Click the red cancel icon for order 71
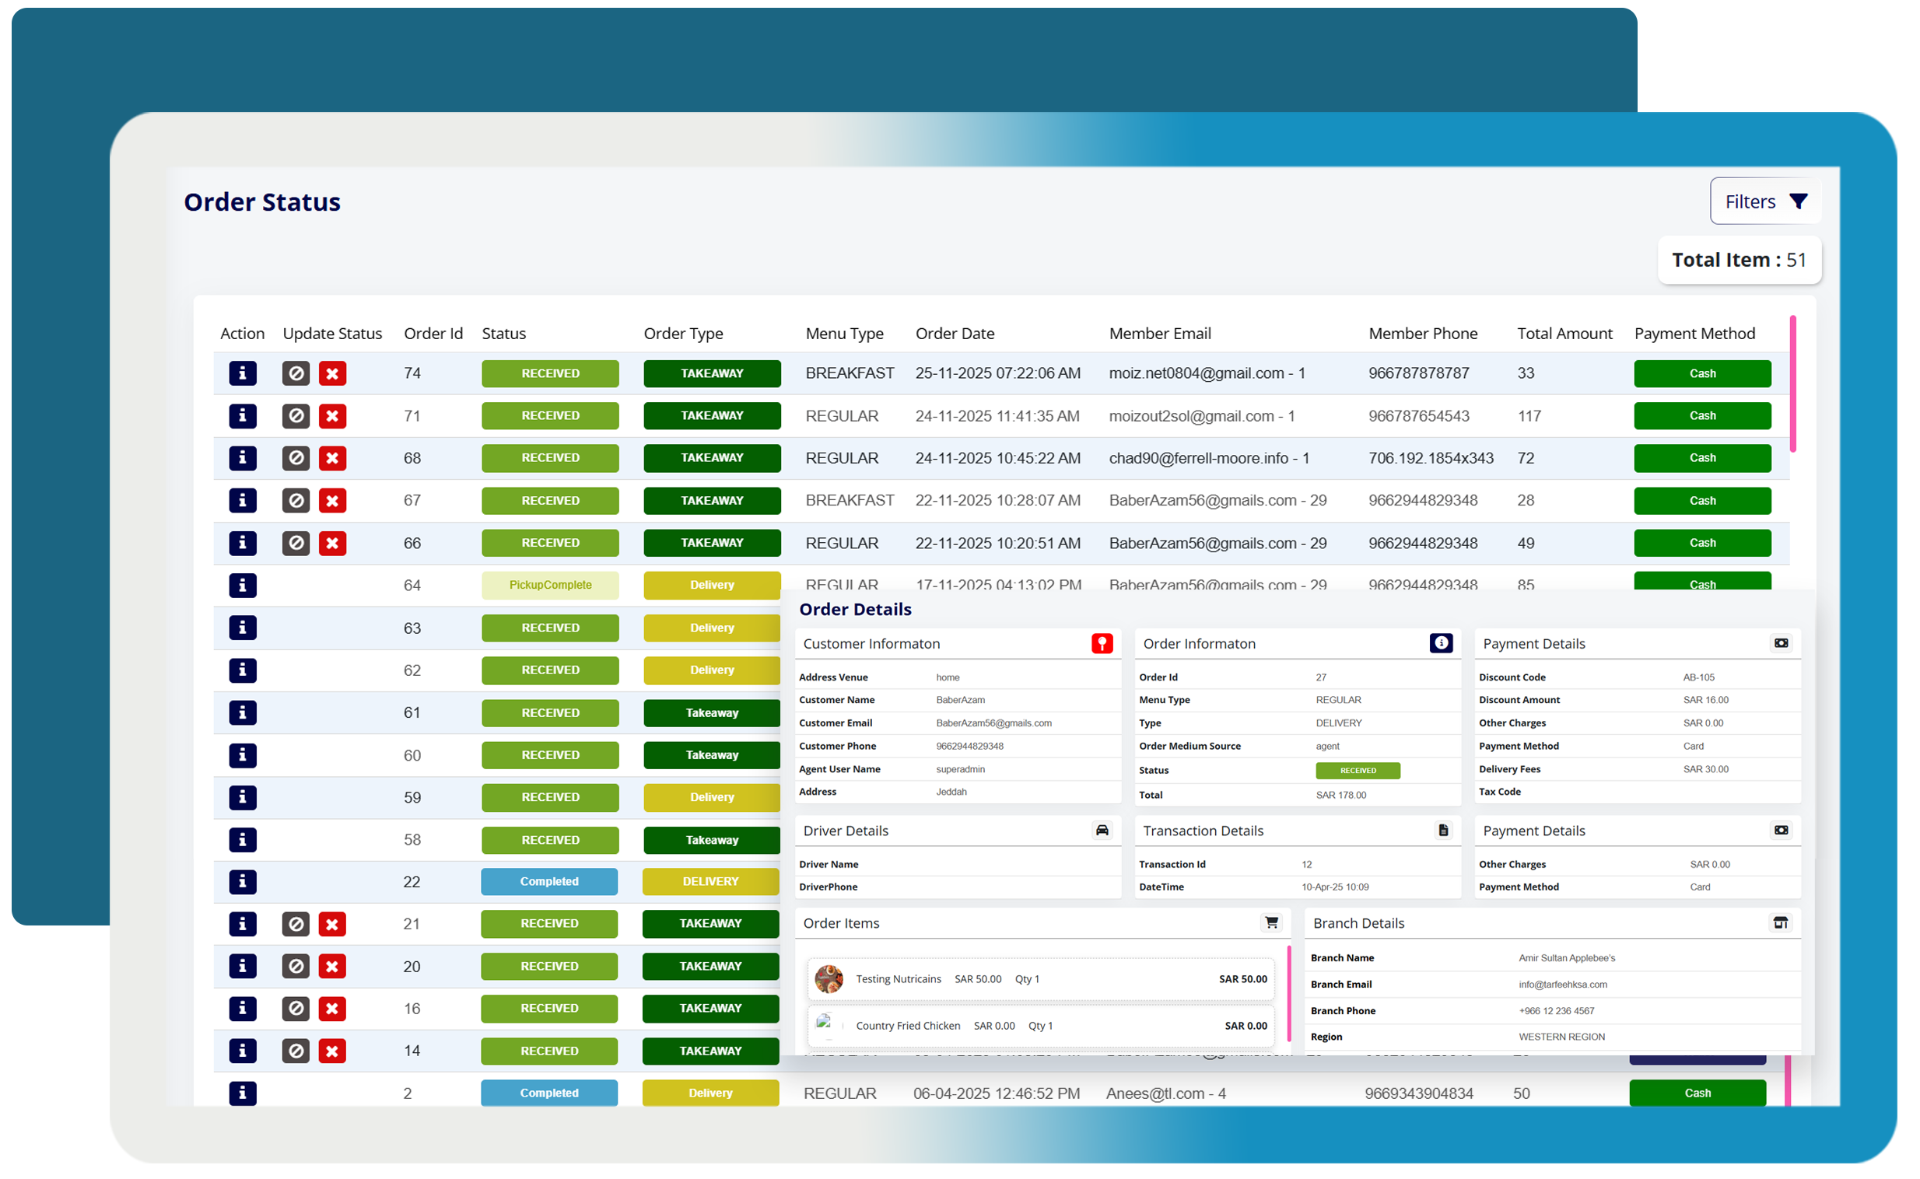The image size is (1920, 1179). pyautogui.click(x=332, y=415)
